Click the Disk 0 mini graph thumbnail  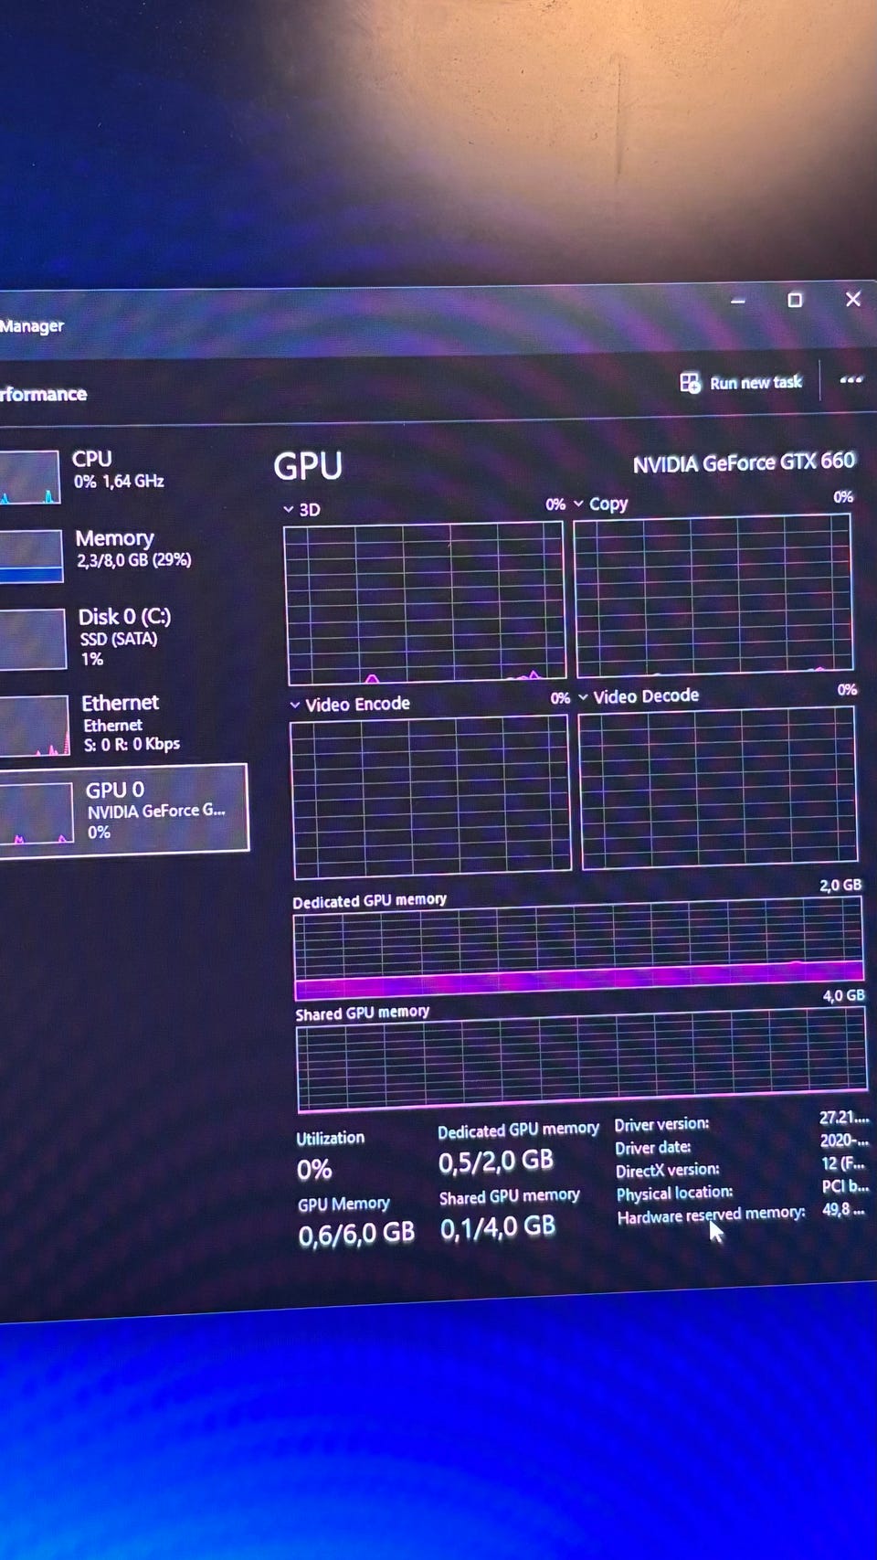coord(32,639)
